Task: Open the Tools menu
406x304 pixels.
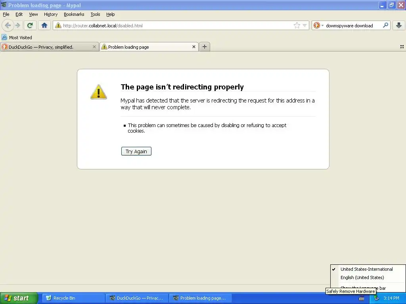Action: pyautogui.click(x=95, y=14)
